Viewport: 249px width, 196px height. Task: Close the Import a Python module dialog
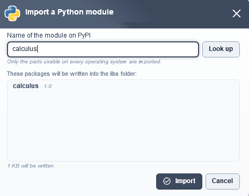point(237,13)
